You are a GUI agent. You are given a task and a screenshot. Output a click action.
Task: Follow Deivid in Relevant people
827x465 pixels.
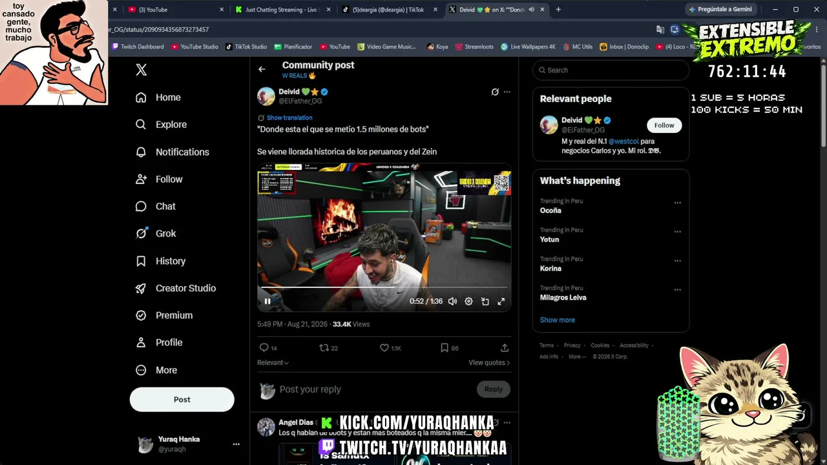coord(664,125)
